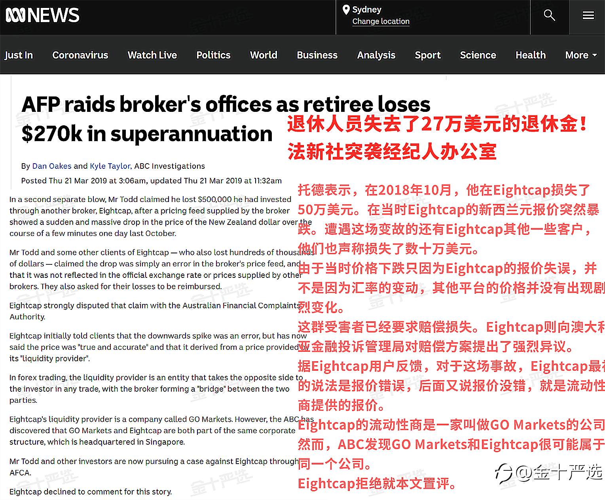This screenshot has width=605, height=500.
Task: Click paragraph starting 'Eightcap initially told clients'
Action: point(159,347)
